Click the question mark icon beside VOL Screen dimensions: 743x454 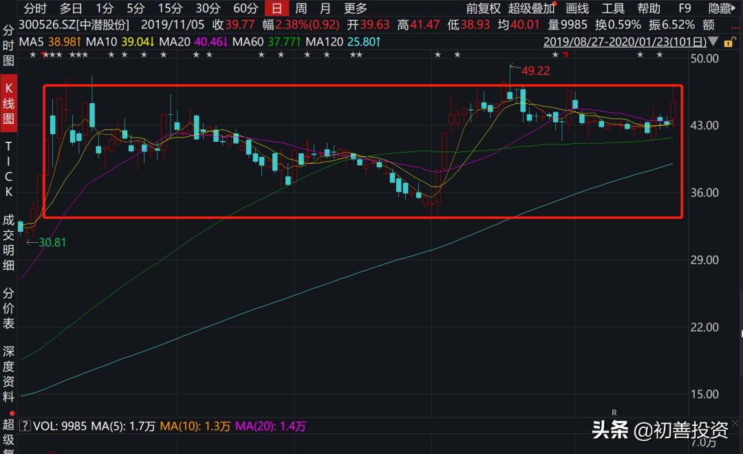[25, 426]
